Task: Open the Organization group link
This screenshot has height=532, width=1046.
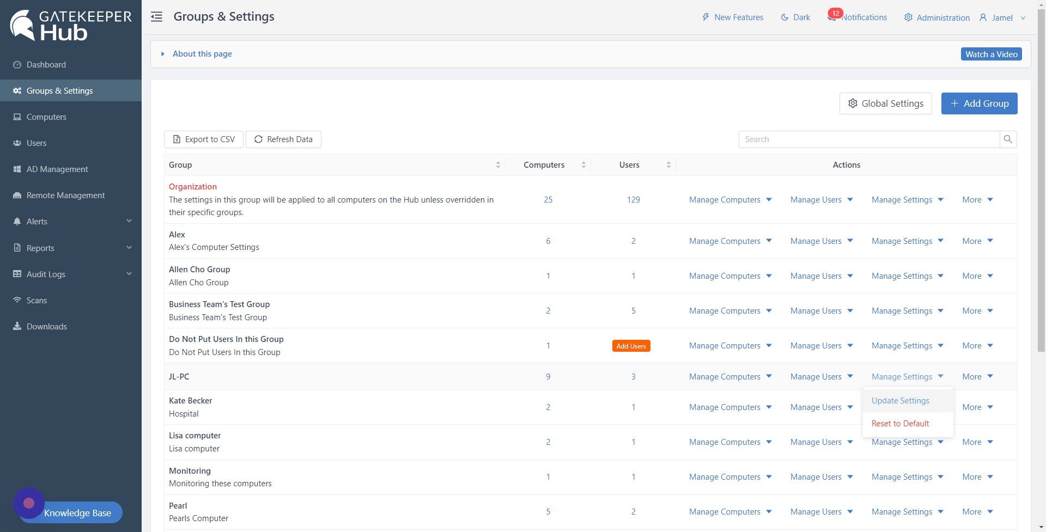Action: (x=193, y=187)
